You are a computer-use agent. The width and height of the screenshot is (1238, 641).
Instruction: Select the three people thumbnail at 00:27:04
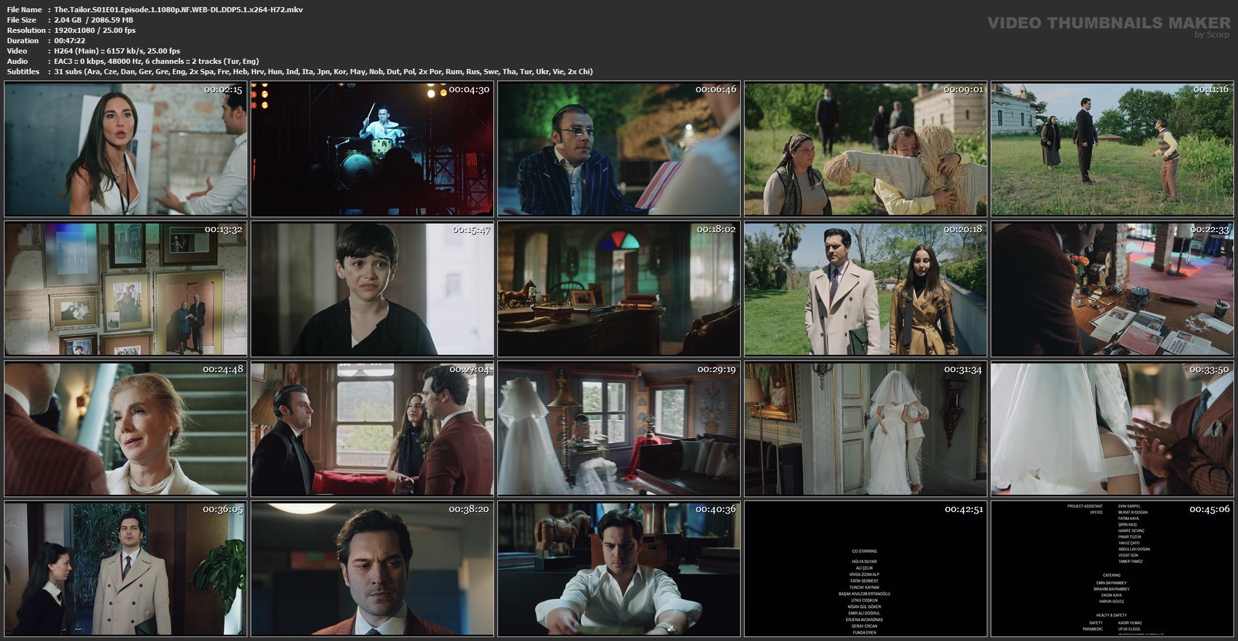tap(373, 429)
